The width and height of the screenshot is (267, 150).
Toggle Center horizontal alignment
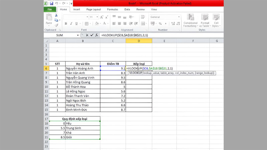[119, 23]
